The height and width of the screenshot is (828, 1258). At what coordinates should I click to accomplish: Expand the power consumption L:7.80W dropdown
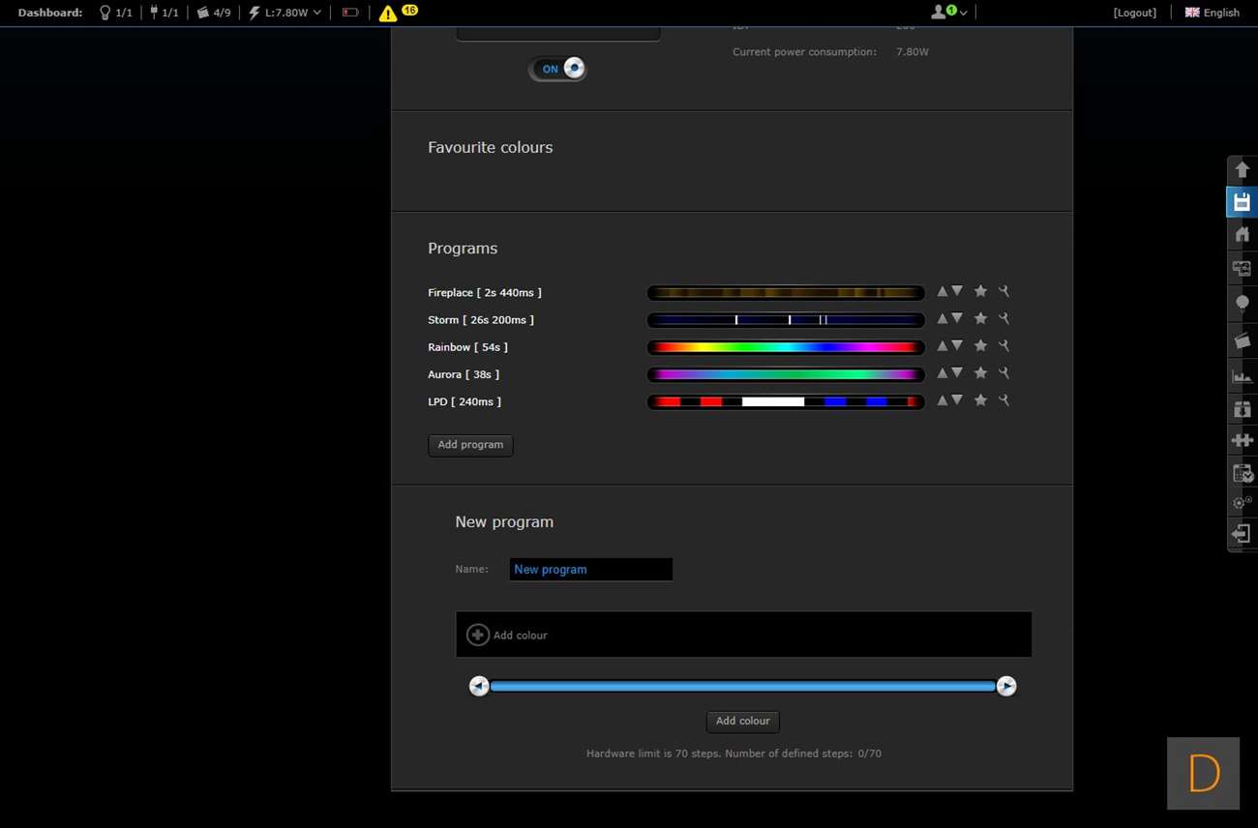point(285,13)
